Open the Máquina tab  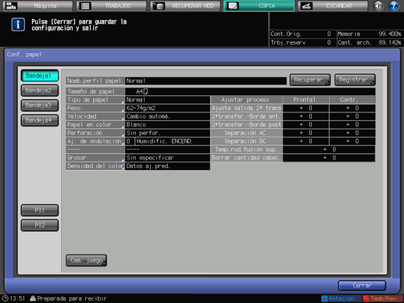pos(38,5)
